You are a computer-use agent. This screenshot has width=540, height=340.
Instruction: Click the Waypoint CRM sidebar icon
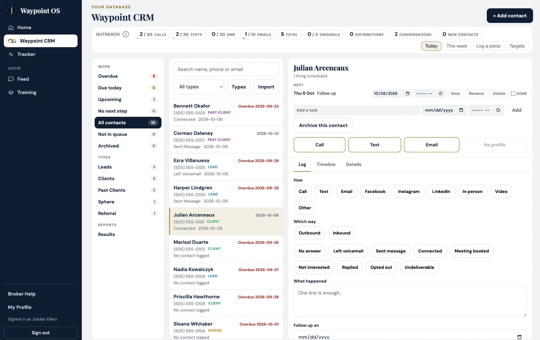(12, 41)
